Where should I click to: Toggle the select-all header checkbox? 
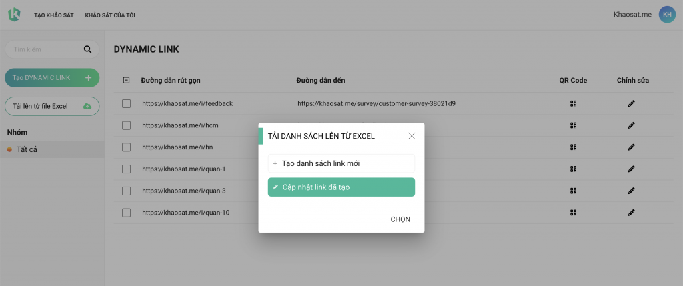click(x=126, y=80)
